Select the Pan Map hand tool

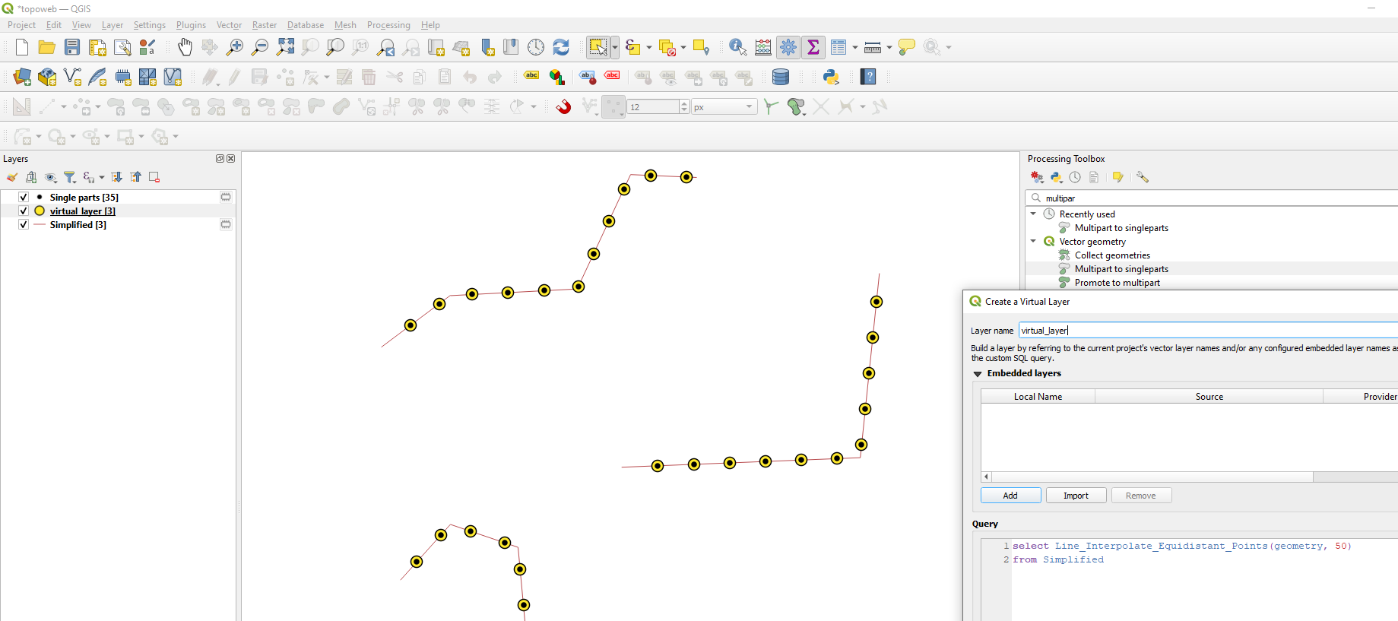coord(185,47)
